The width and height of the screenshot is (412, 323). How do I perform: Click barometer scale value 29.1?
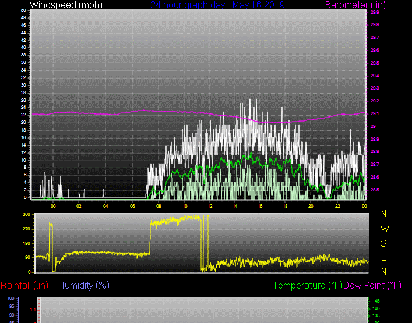click(x=375, y=114)
